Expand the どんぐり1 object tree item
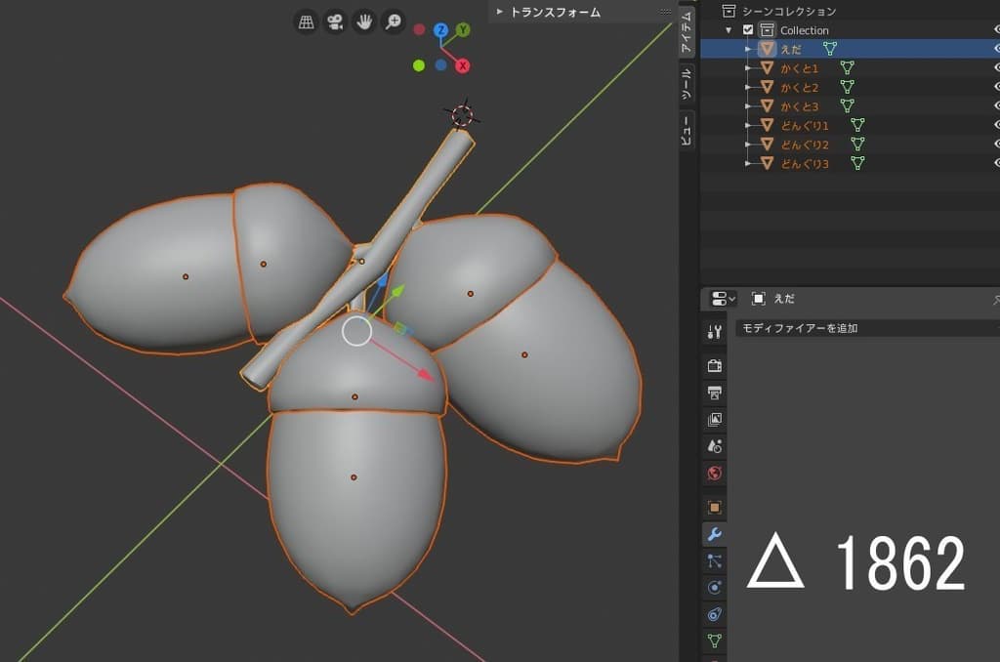Screen dimensions: 1000x662 pos(749,126)
